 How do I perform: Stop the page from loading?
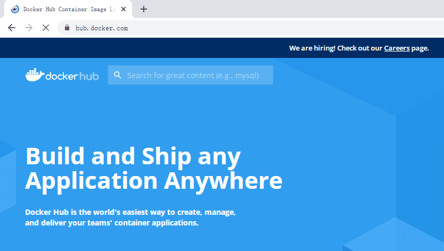(x=46, y=28)
